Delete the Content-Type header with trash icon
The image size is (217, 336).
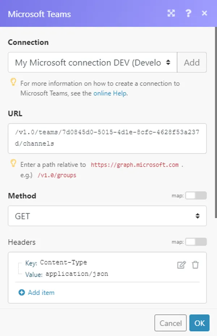[x=195, y=265]
